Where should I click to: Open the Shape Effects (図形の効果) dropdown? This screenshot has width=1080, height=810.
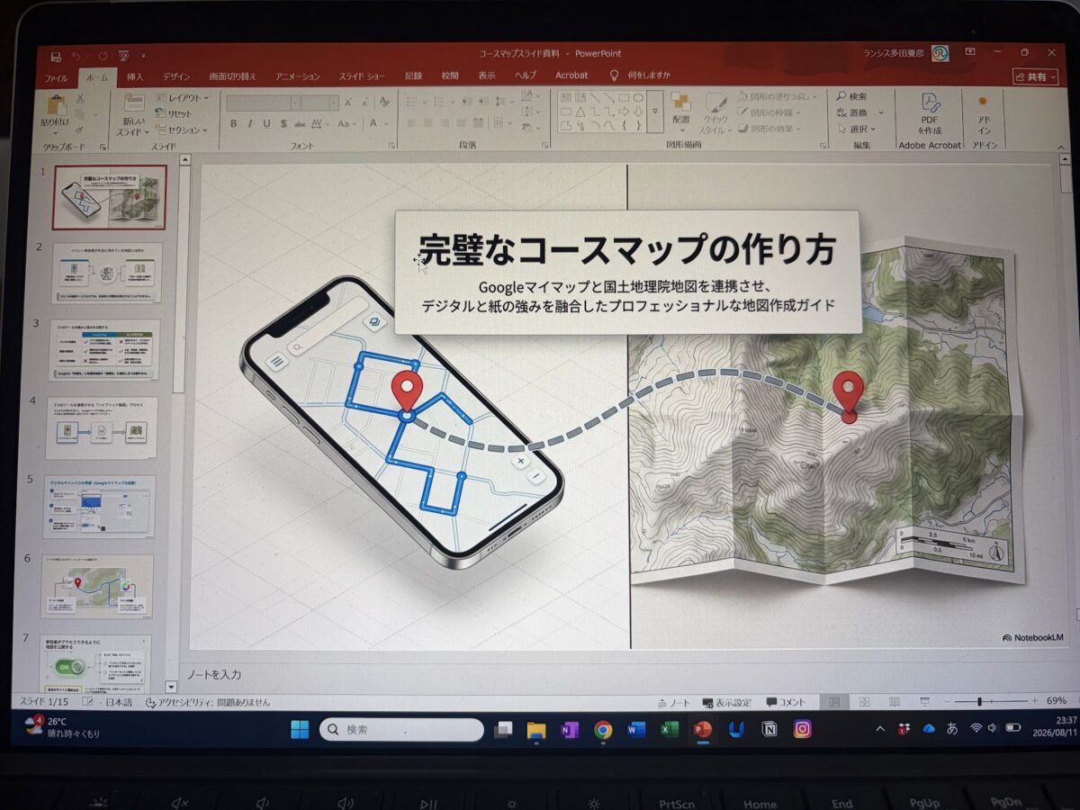[x=768, y=128]
